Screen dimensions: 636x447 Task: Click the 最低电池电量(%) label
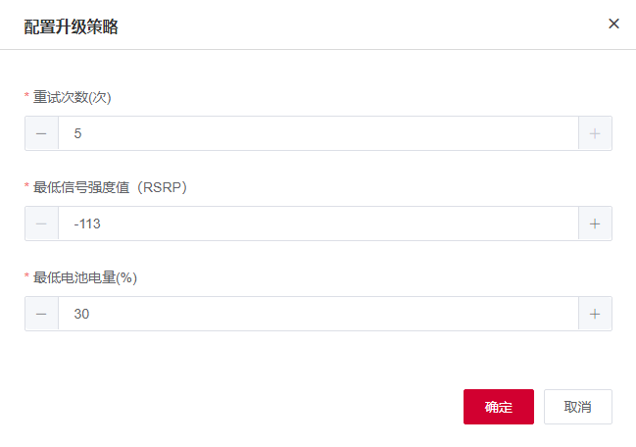(85, 277)
